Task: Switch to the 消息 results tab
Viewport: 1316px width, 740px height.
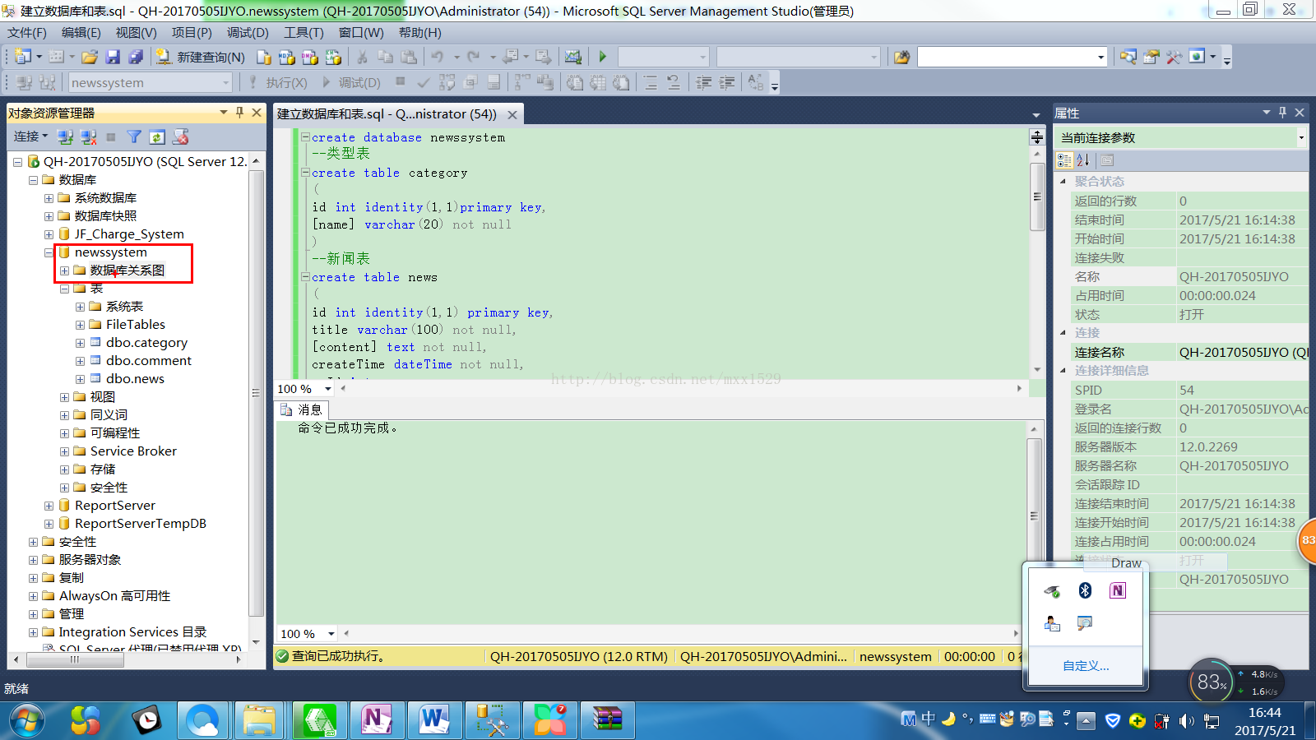Action: click(x=302, y=409)
